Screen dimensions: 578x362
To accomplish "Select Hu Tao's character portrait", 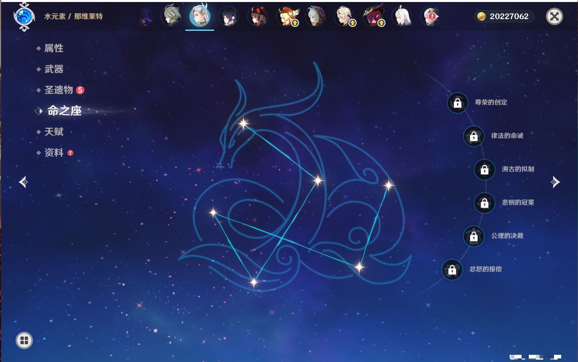I will 257,17.
